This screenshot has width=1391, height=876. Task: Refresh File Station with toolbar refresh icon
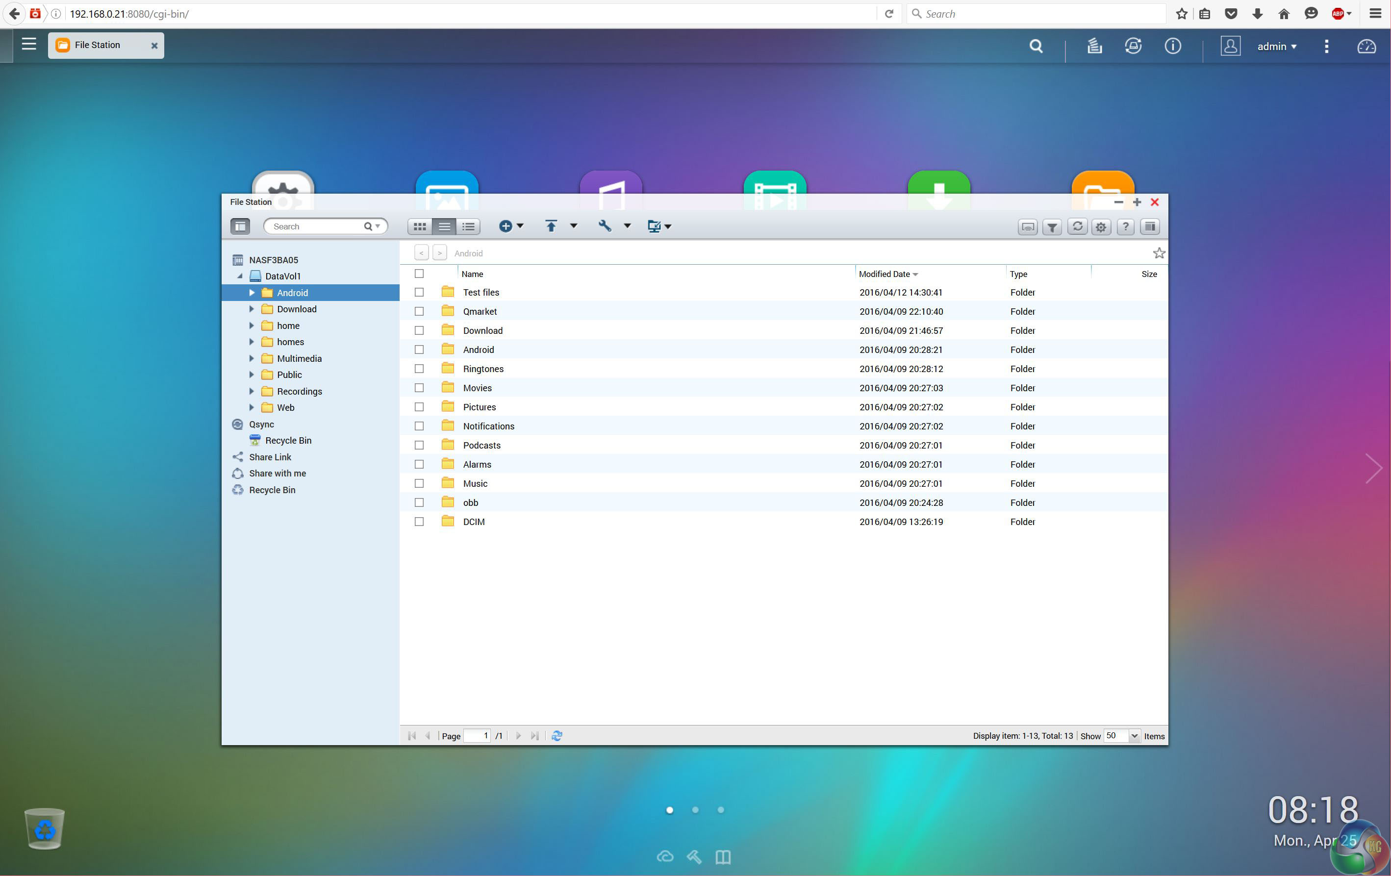[x=1077, y=227]
